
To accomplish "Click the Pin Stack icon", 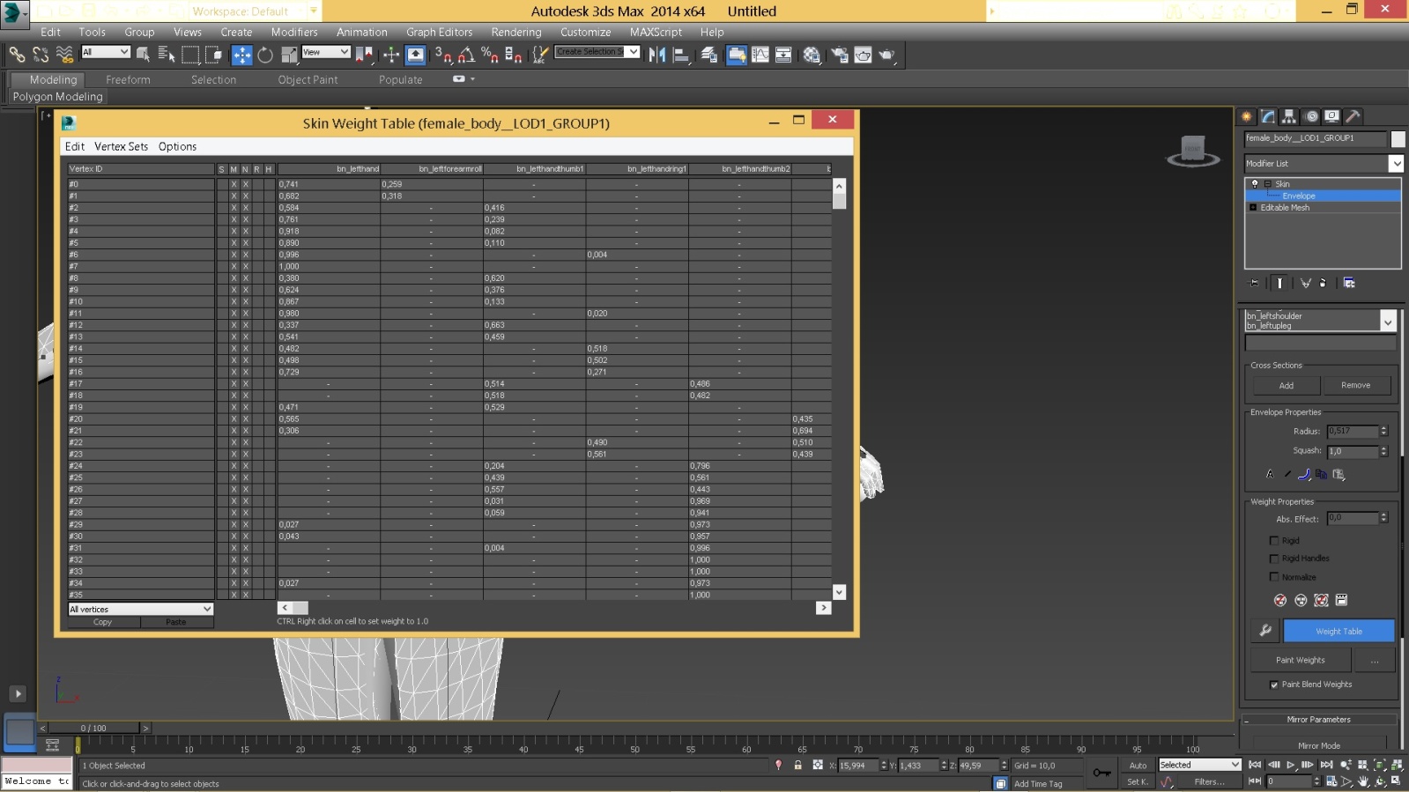I will [x=1255, y=283].
